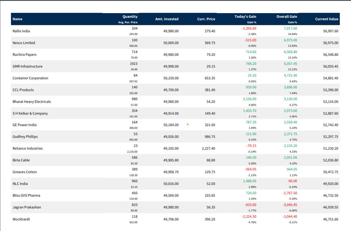Screen dimensions: 351x231
Task: Select S H Kelkar current value 52,887.60
Action: pyautogui.click(x=331, y=113)
